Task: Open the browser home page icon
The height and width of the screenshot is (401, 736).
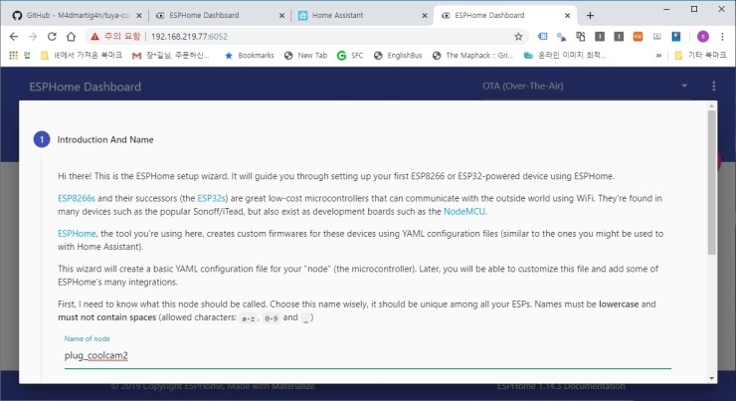Action: [x=71, y=37]
